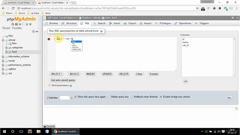Open the Export tab

tap(130, 23)
